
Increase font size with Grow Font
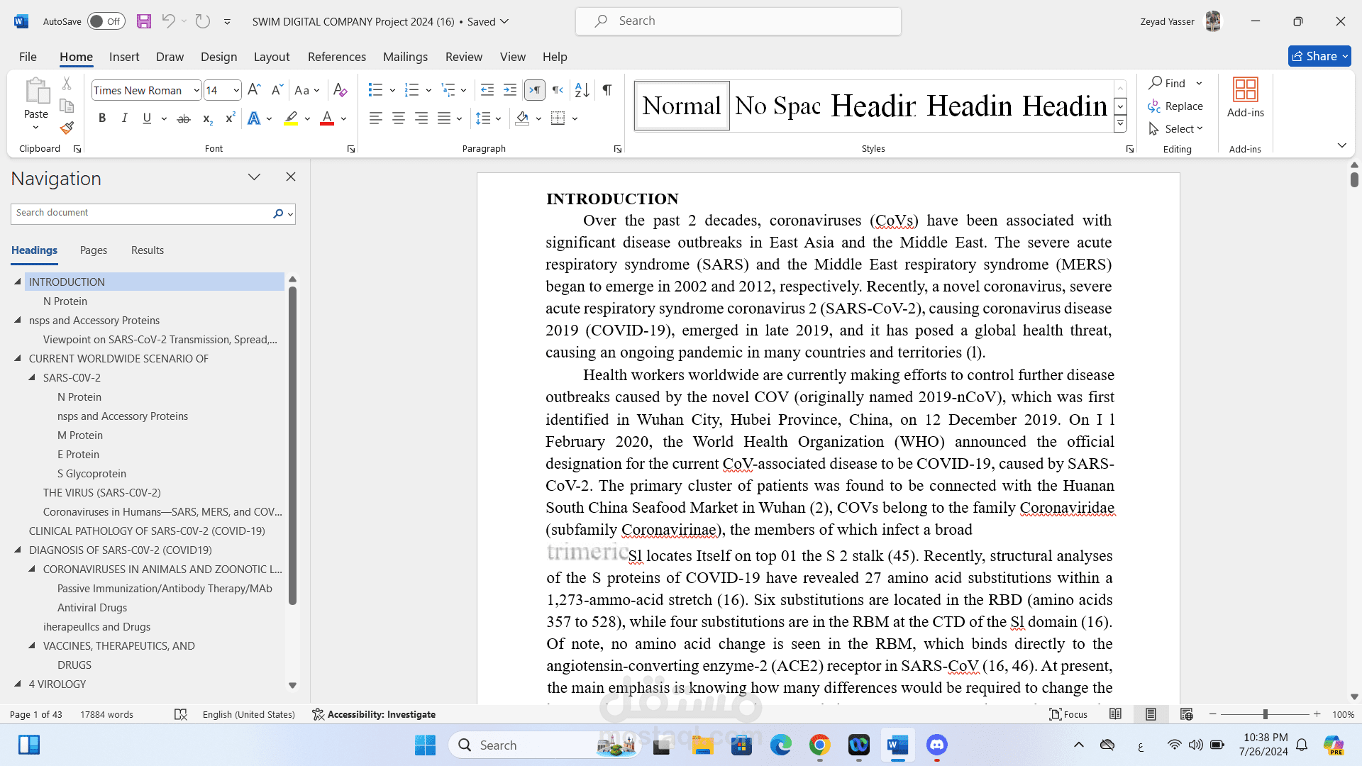pos(254,90)
